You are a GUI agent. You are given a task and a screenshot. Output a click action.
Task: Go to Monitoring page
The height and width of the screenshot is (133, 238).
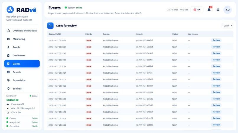click(22, 39)
